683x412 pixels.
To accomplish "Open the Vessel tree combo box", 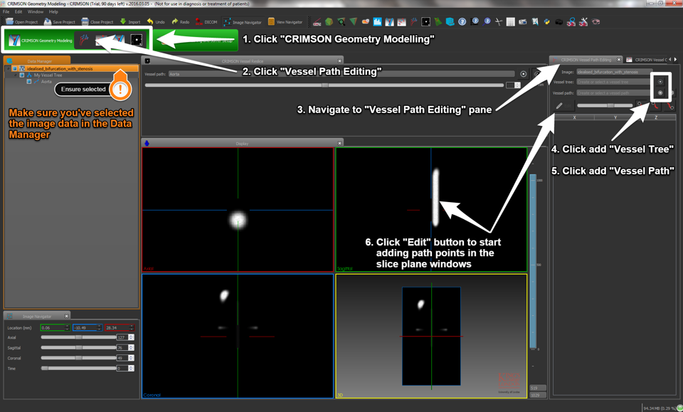I will click(612, 83).
